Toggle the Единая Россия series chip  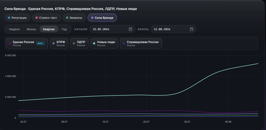27,44
